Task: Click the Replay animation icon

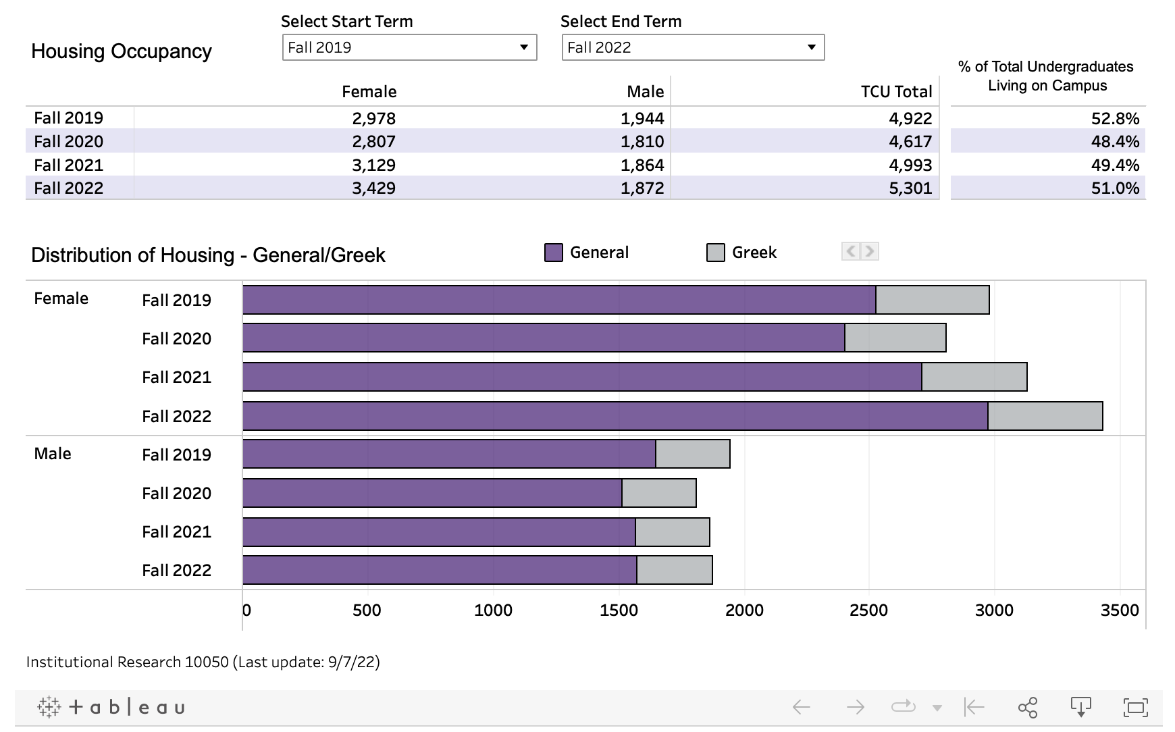Action: 902,707
